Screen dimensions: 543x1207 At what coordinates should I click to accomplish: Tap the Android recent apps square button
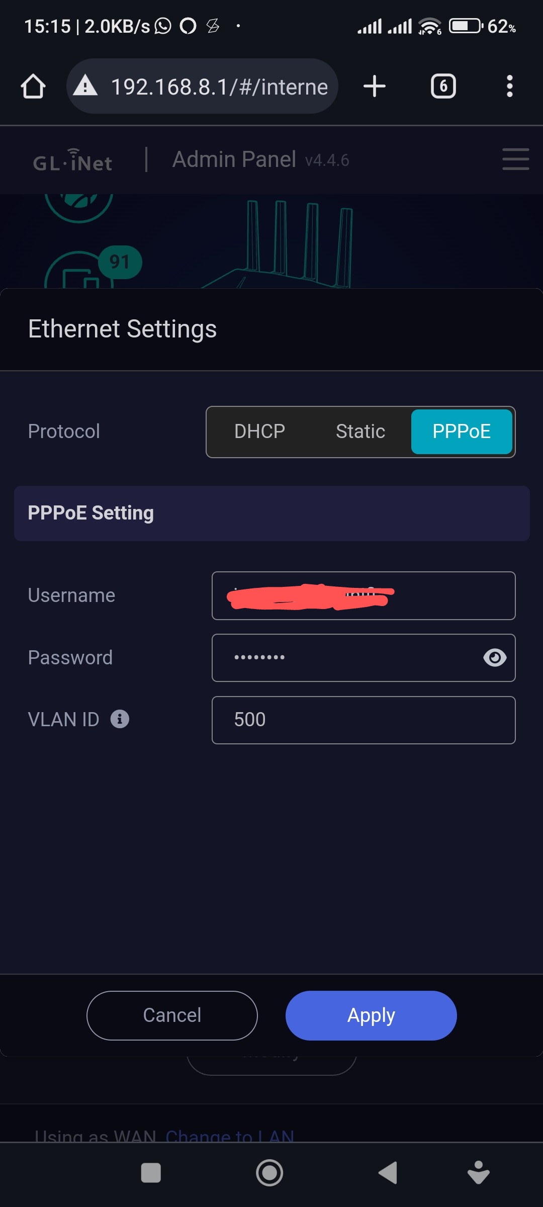[x=151, y=1173]
